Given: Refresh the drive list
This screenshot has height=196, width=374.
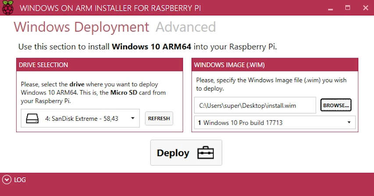Looking at the screenshot, I should coord(159,119).
